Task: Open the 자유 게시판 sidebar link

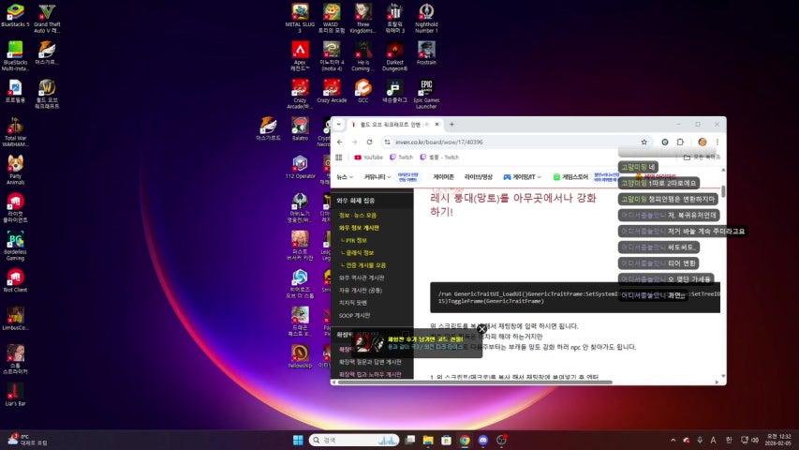Action: point(361,290)
